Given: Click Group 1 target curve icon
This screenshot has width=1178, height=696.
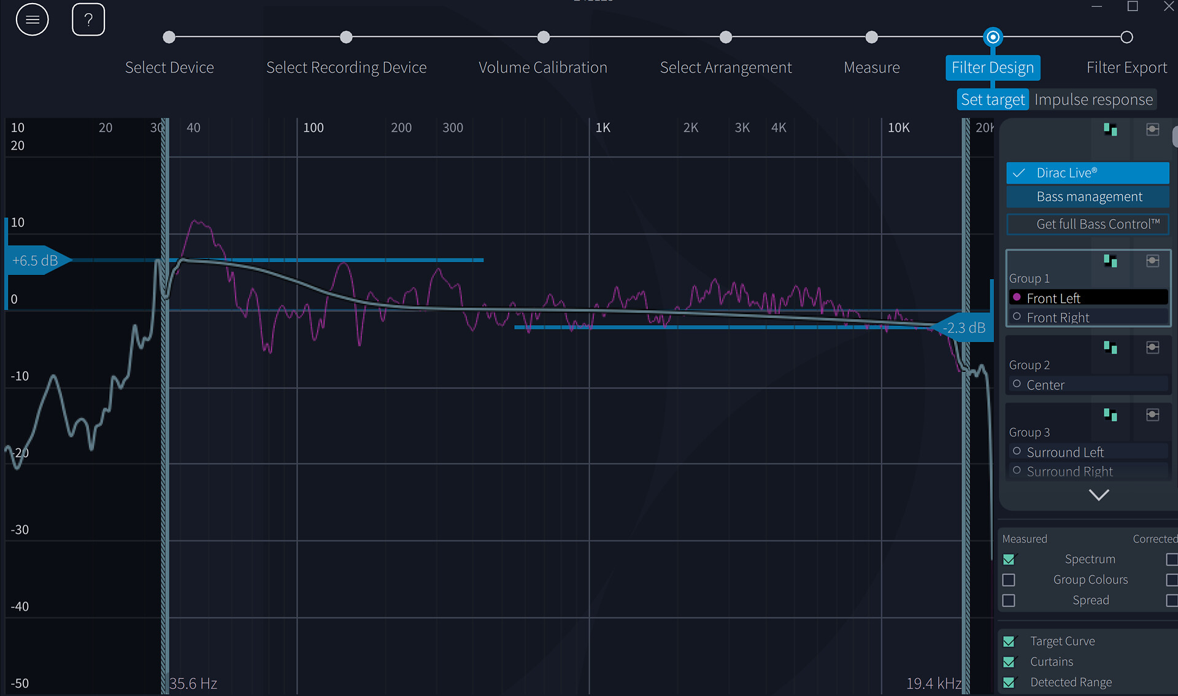Looking at the screenshot, I should tap(1110, 261).
